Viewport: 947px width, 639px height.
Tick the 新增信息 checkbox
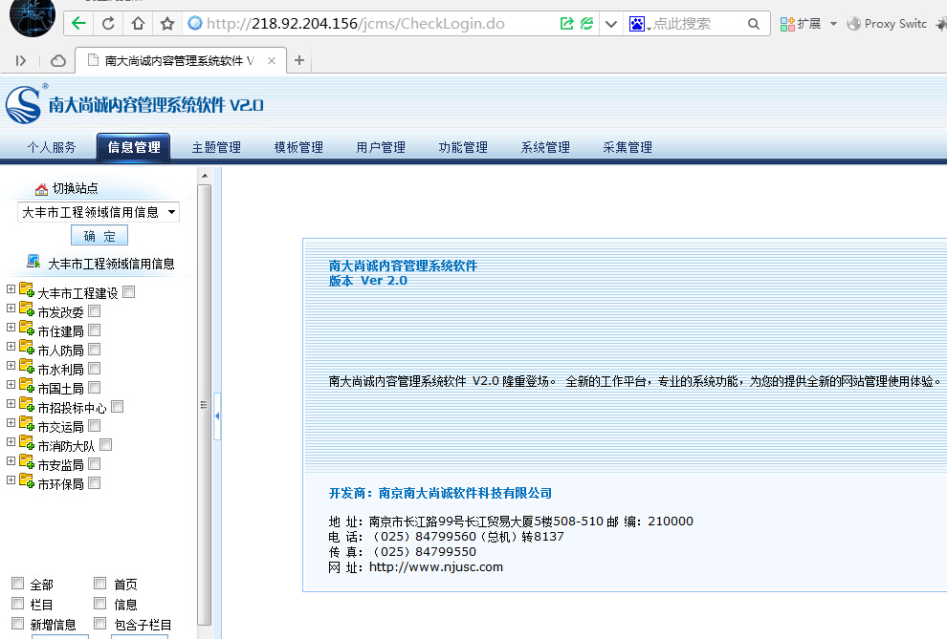pyautogui.click(x=17, y=624)
